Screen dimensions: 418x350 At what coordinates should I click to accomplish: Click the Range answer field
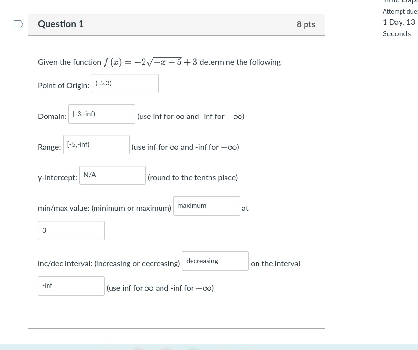click(96, 145)
